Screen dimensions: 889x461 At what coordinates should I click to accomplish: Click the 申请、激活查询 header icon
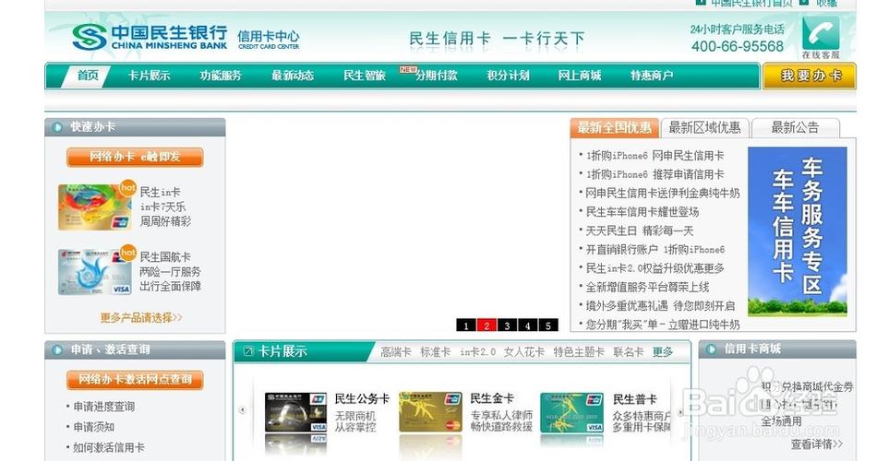pos(57,349)
